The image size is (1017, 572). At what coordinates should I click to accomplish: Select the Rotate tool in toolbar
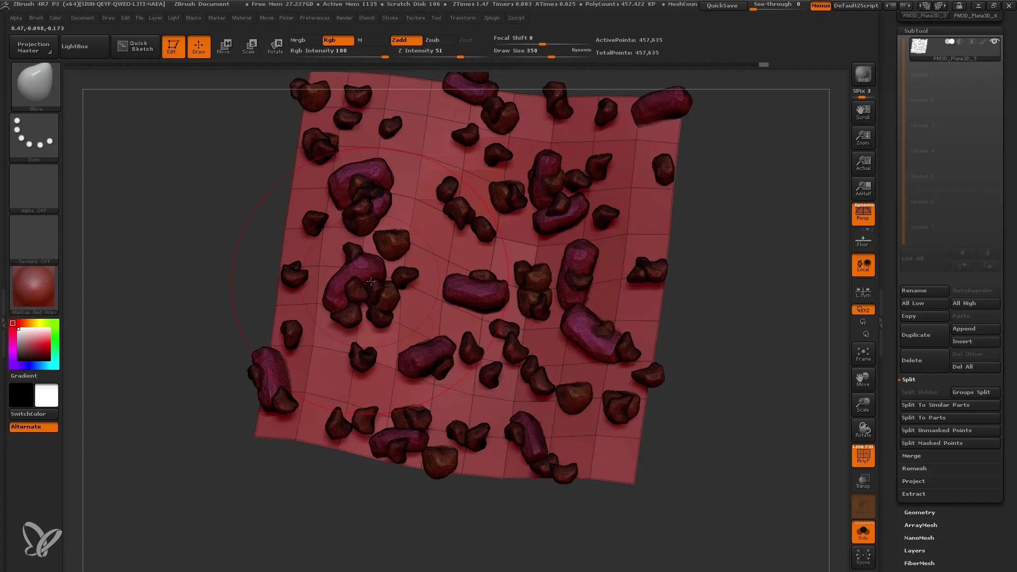(x=275, y=46)
